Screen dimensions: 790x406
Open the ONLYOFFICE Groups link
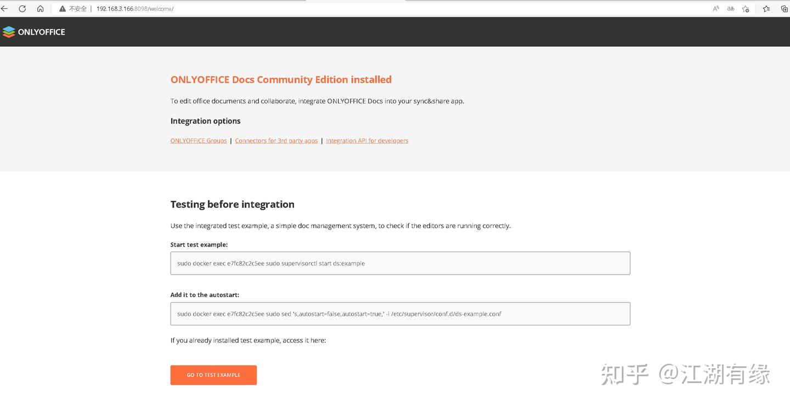[x=198, y=140]
